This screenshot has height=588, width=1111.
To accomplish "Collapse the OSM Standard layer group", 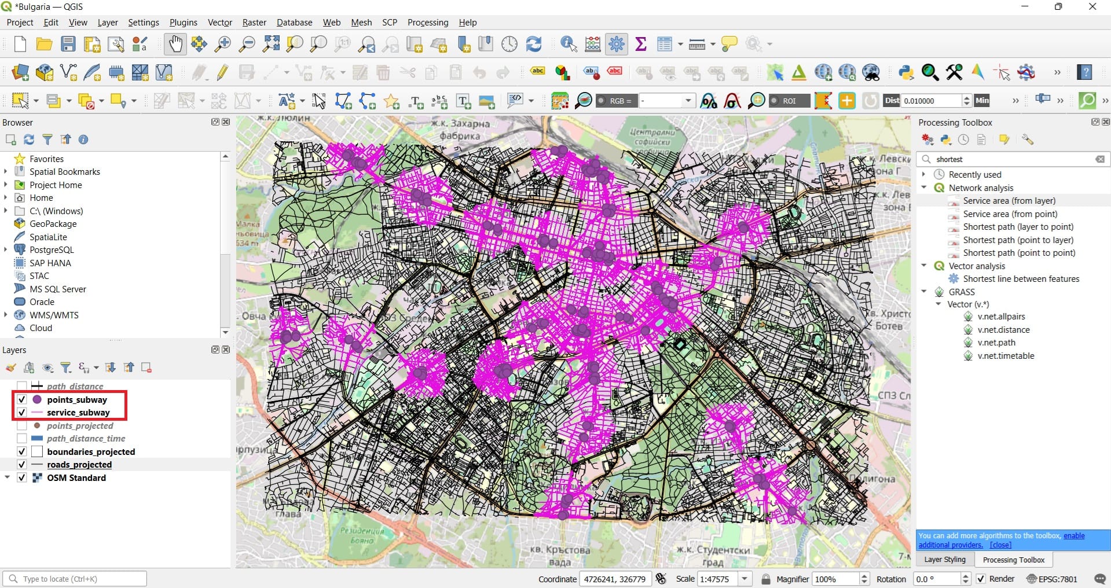I will [x=8, y=478].
